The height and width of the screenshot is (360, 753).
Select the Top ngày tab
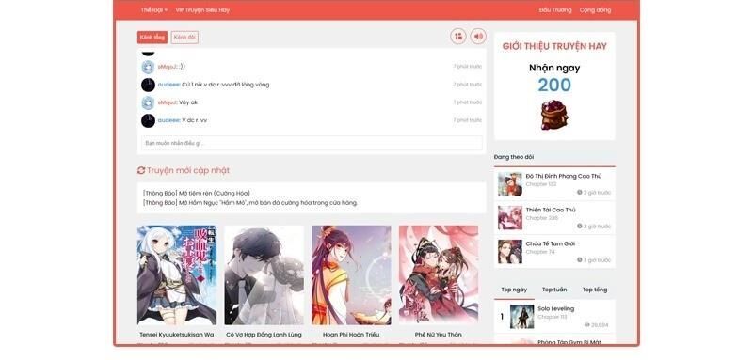pos(514,290)
